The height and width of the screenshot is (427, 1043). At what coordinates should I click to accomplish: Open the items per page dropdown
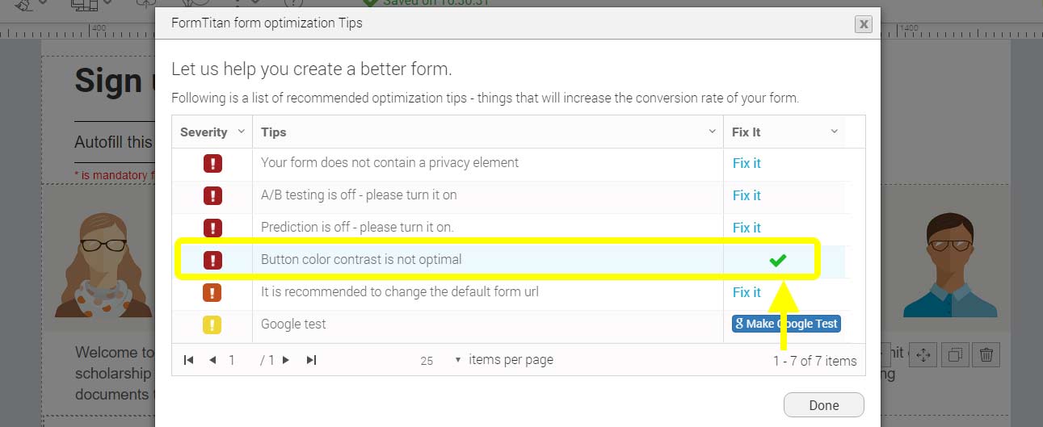coord(458,360)
